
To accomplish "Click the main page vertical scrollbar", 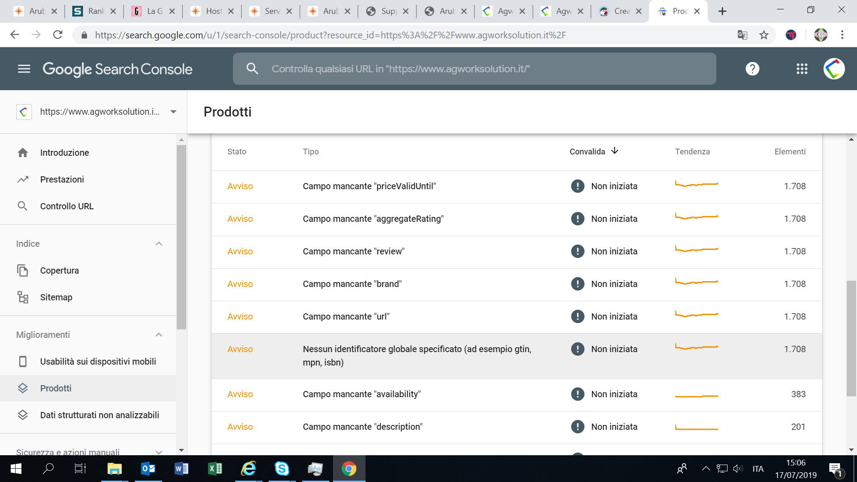I will pyautogui.click(x=851, y=338).
